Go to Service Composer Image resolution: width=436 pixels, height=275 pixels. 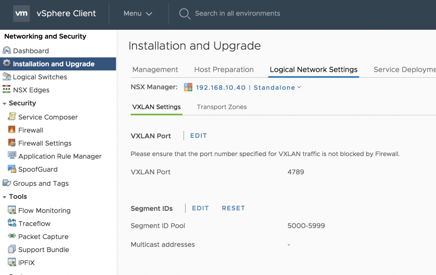pyautogui.click(x=48, y=117)
